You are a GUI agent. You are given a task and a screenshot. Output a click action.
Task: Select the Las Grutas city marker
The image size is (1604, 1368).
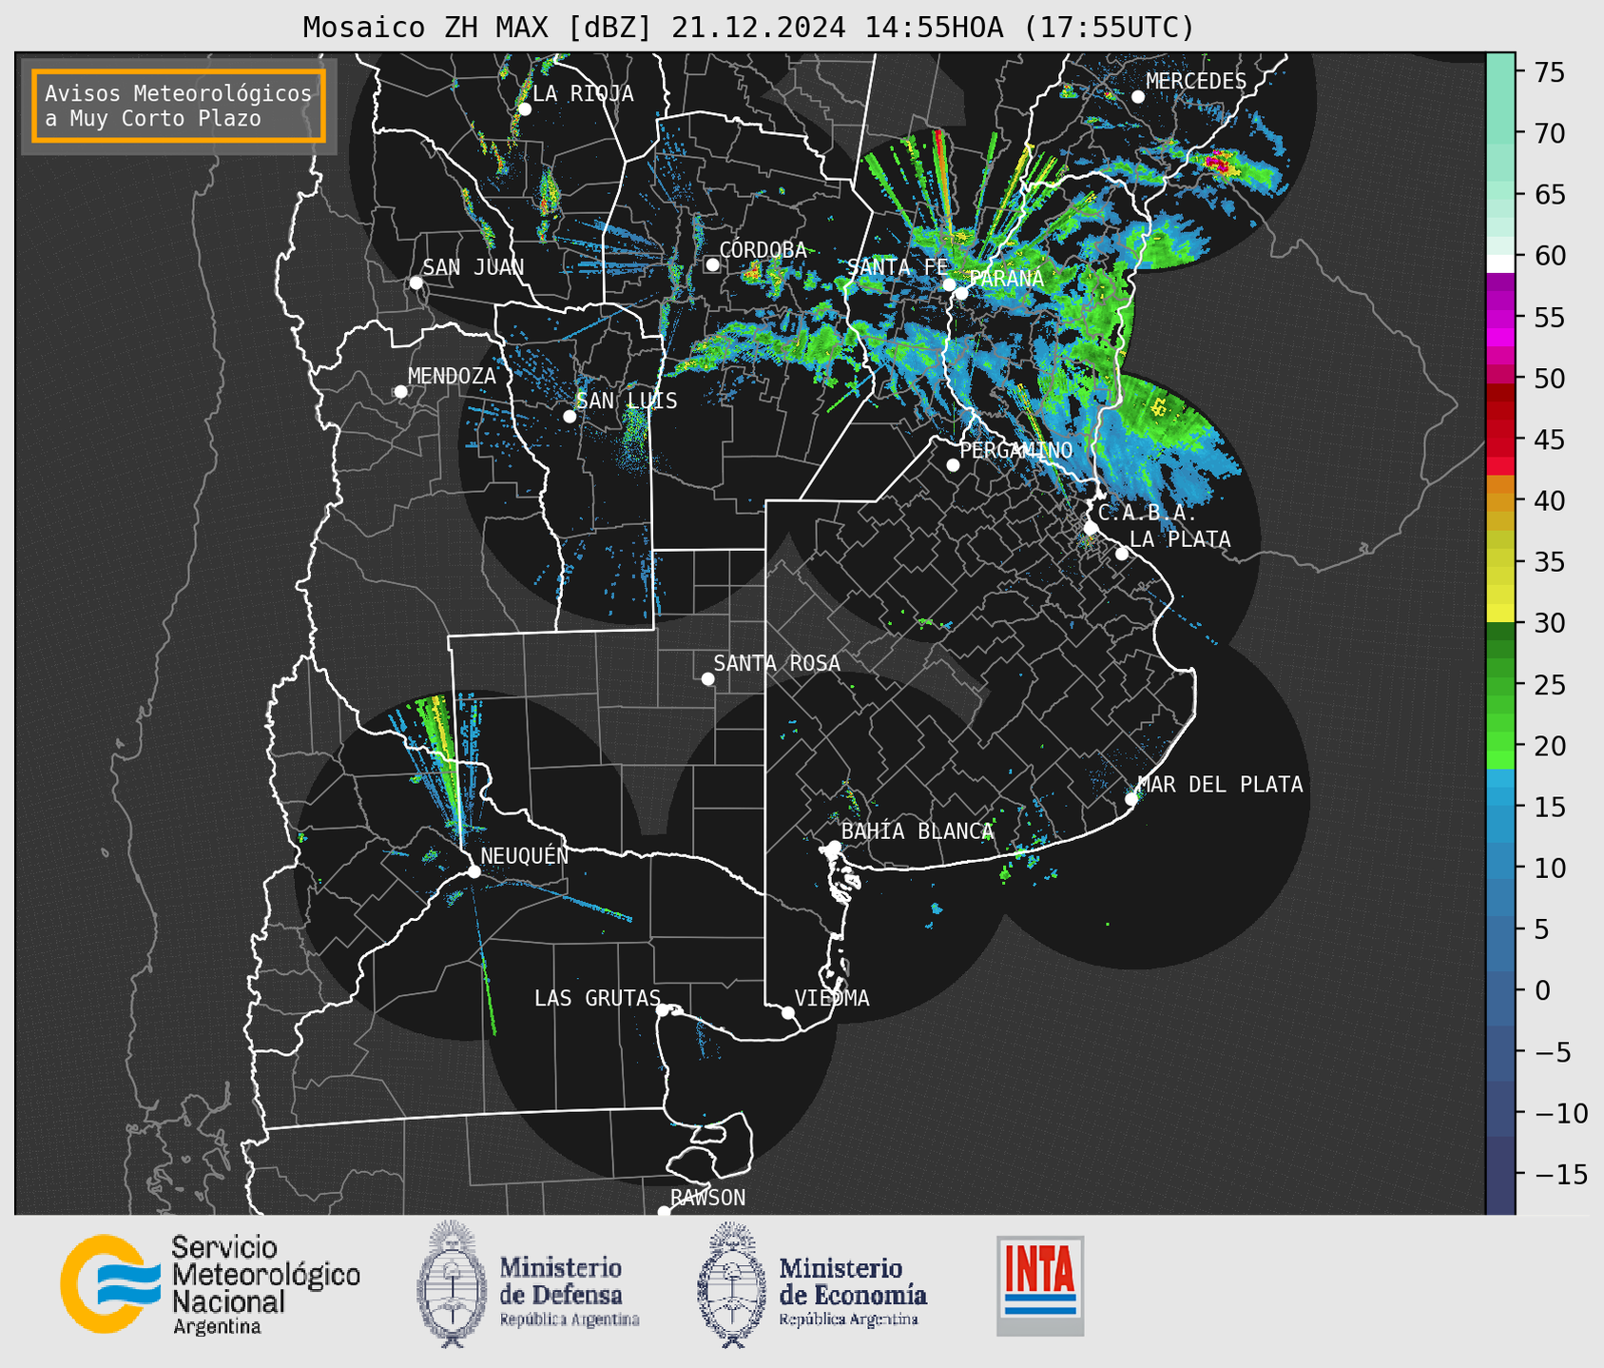pos(663,1010)
